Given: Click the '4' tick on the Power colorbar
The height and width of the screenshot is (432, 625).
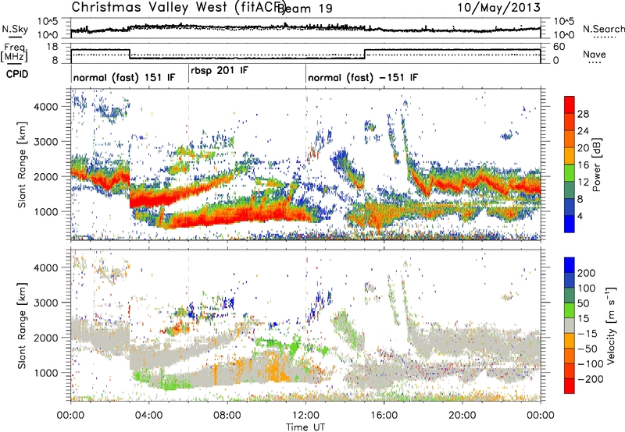Looking at the screenshot, I should tap(580, 216).
